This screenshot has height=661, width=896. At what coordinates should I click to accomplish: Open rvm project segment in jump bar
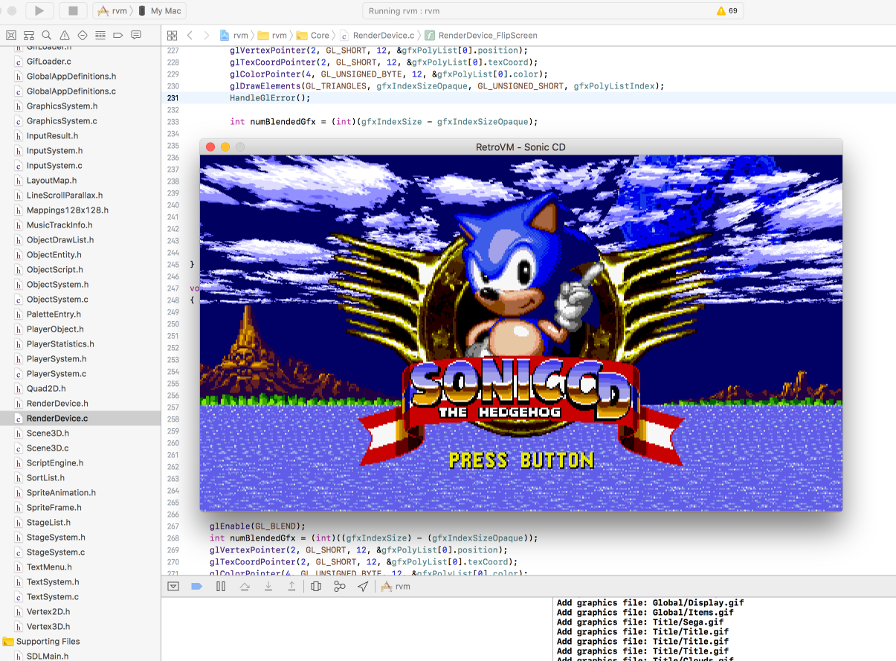(234, 35)
